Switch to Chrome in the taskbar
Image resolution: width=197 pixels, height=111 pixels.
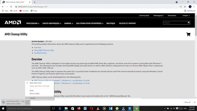click(136, 109)
